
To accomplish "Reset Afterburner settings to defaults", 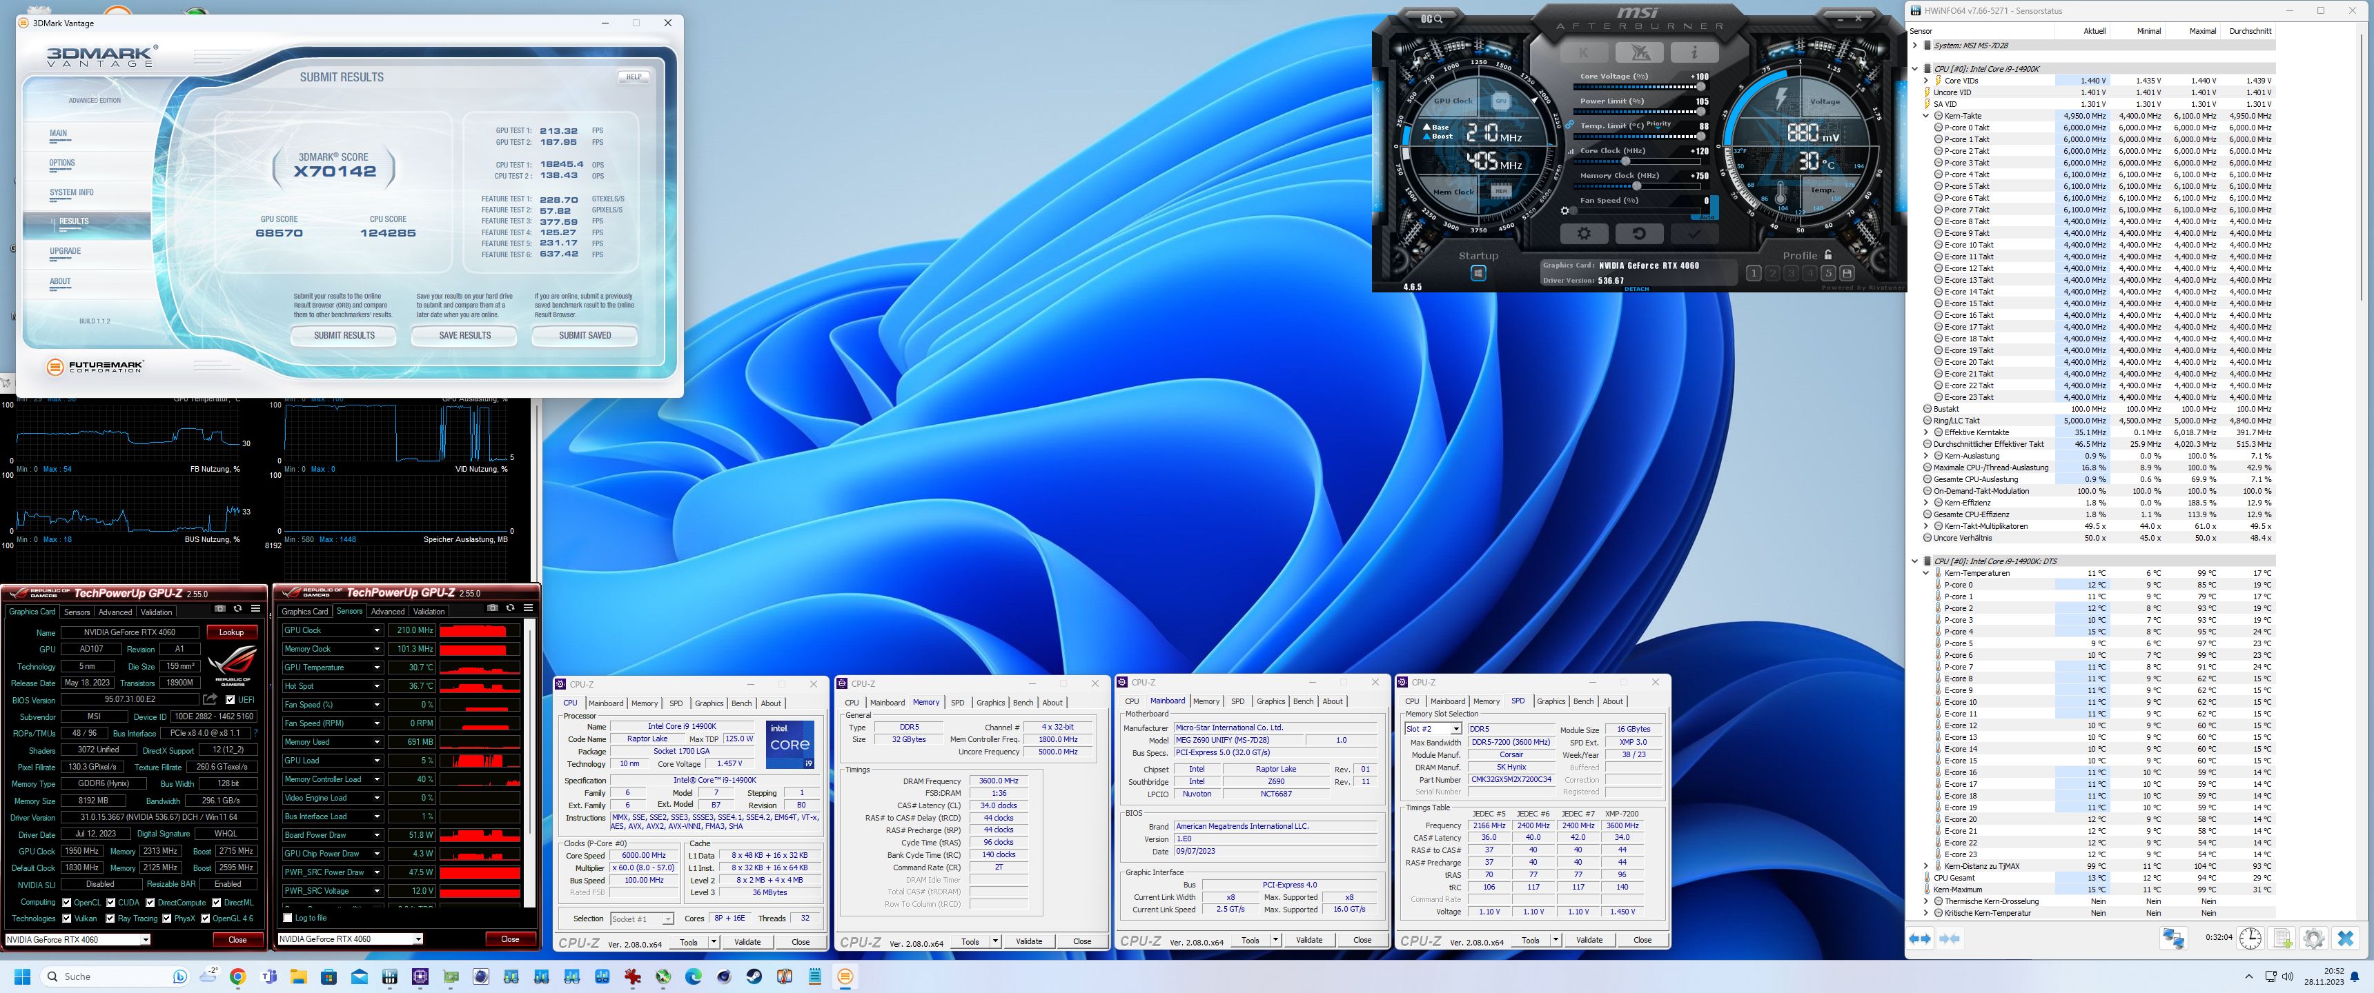I will pyautogui.click(x=1638, y=233).
